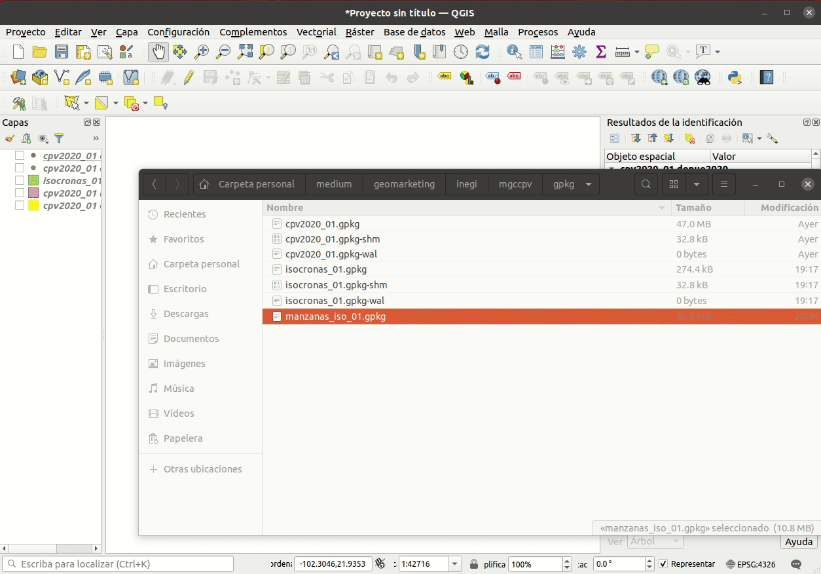The width and height of the screenshot is (821, 574).
Task: Click the Ayuda button in identify panel
Action: click(x=799, y=542)
